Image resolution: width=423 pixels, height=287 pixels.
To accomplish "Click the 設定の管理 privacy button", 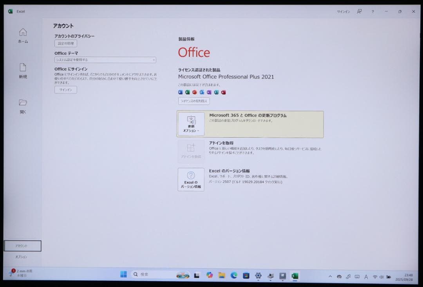I will [66, 44].
